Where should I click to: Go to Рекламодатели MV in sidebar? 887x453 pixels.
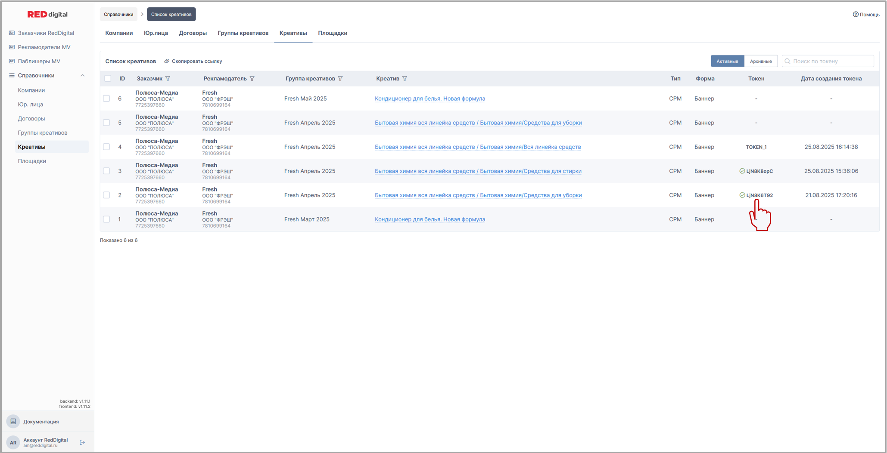[44, 47]
